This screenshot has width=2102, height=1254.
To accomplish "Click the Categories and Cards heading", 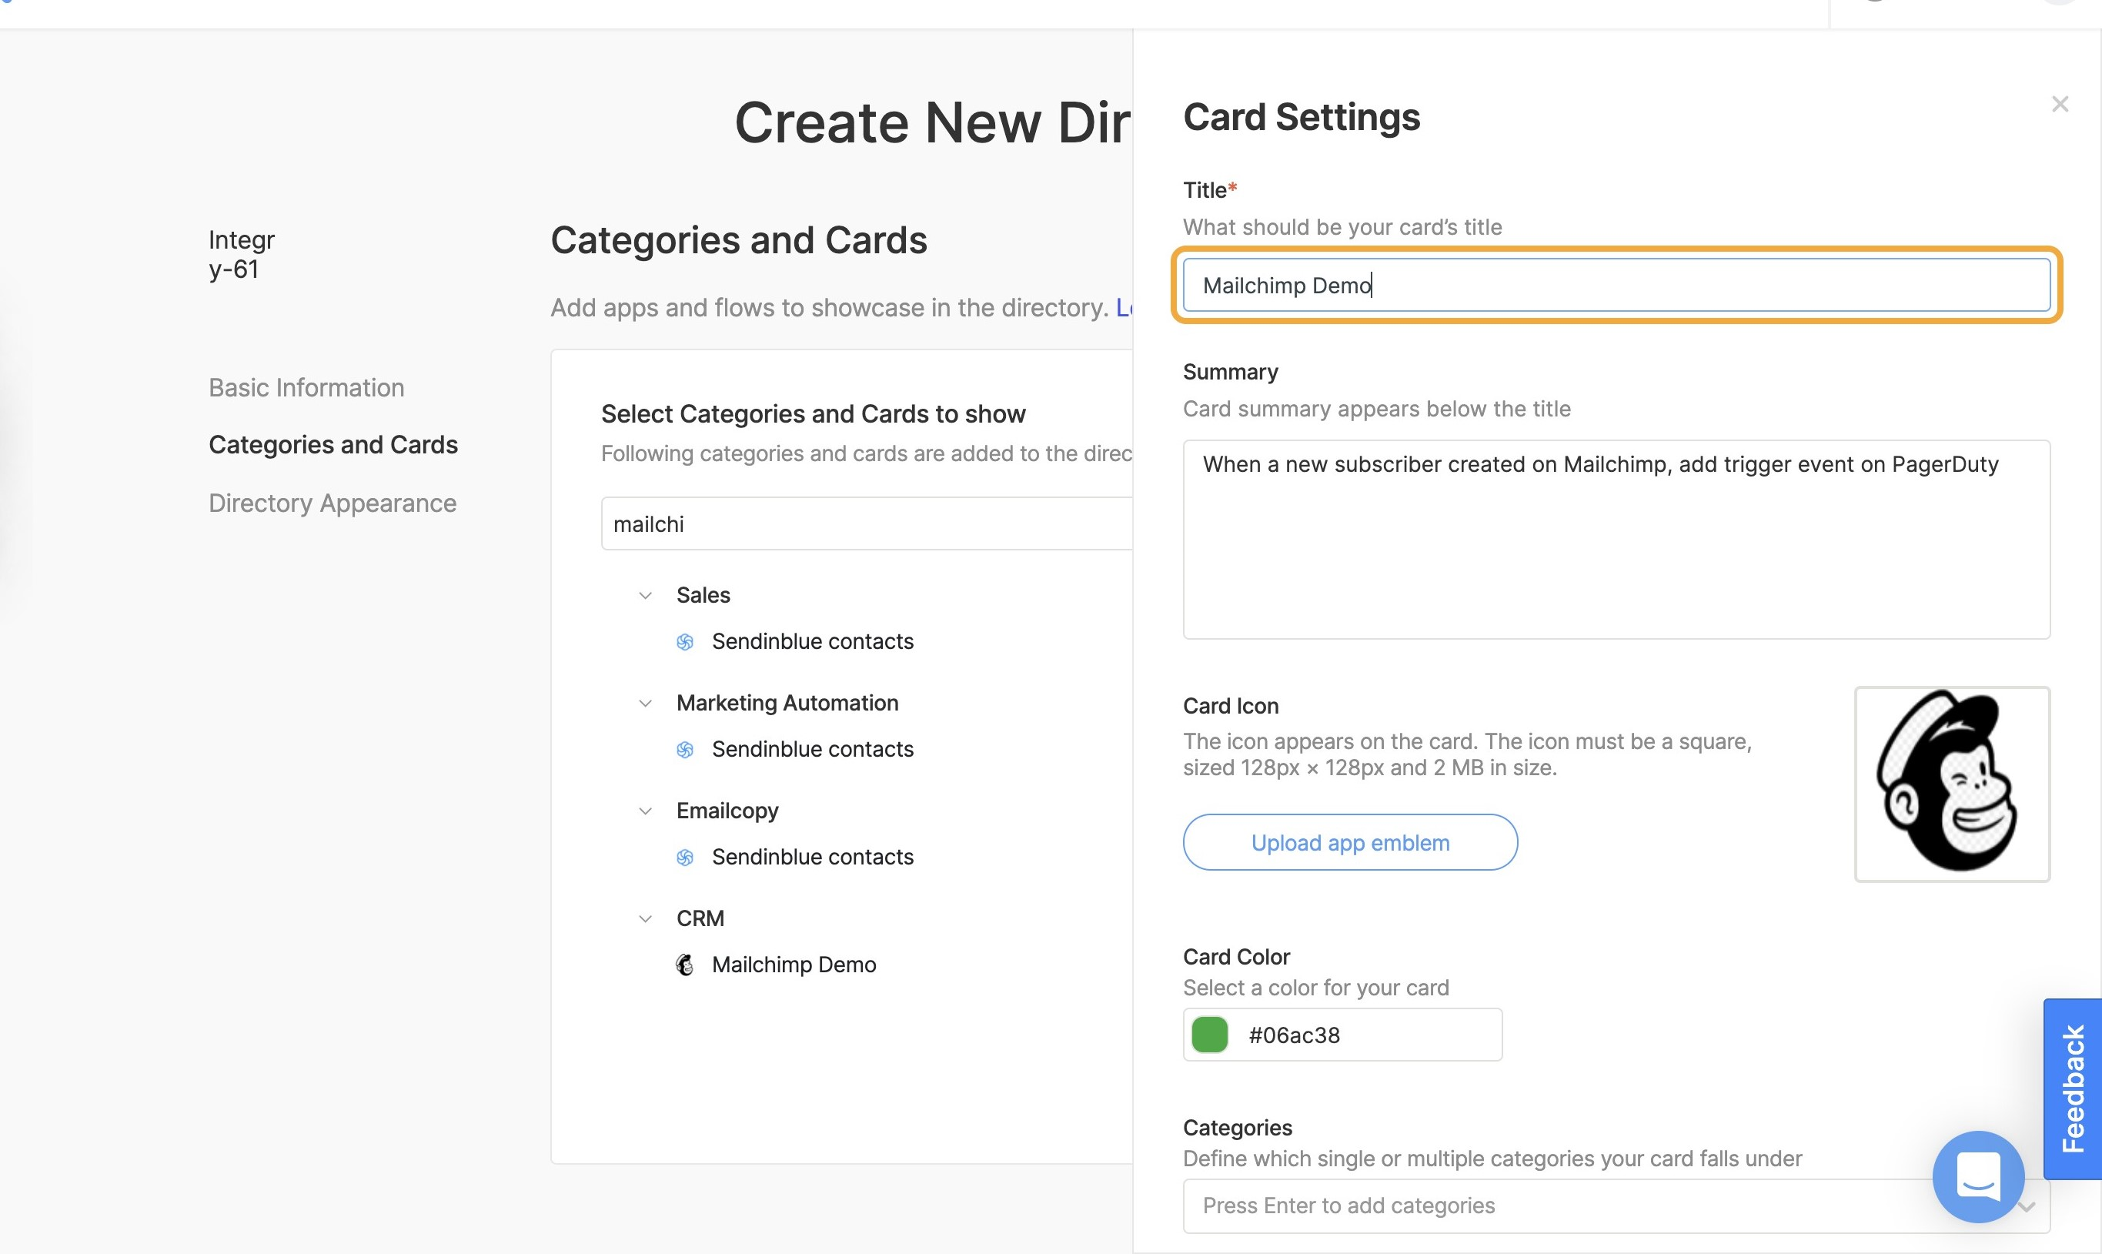I will click(738, 240).
